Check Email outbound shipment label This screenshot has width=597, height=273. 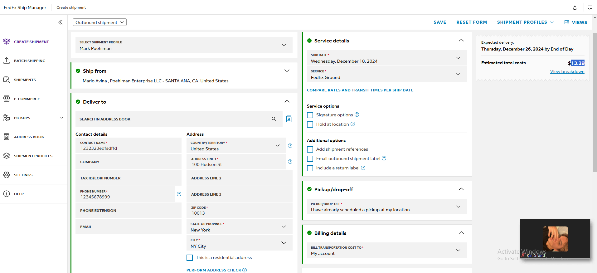pyautogui.click(x=310, y=159)
